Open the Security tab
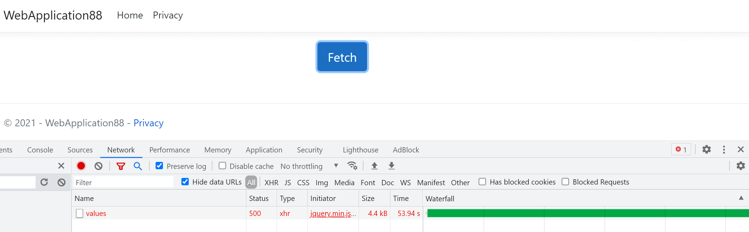Screen dimensions: 749x232 310,150
